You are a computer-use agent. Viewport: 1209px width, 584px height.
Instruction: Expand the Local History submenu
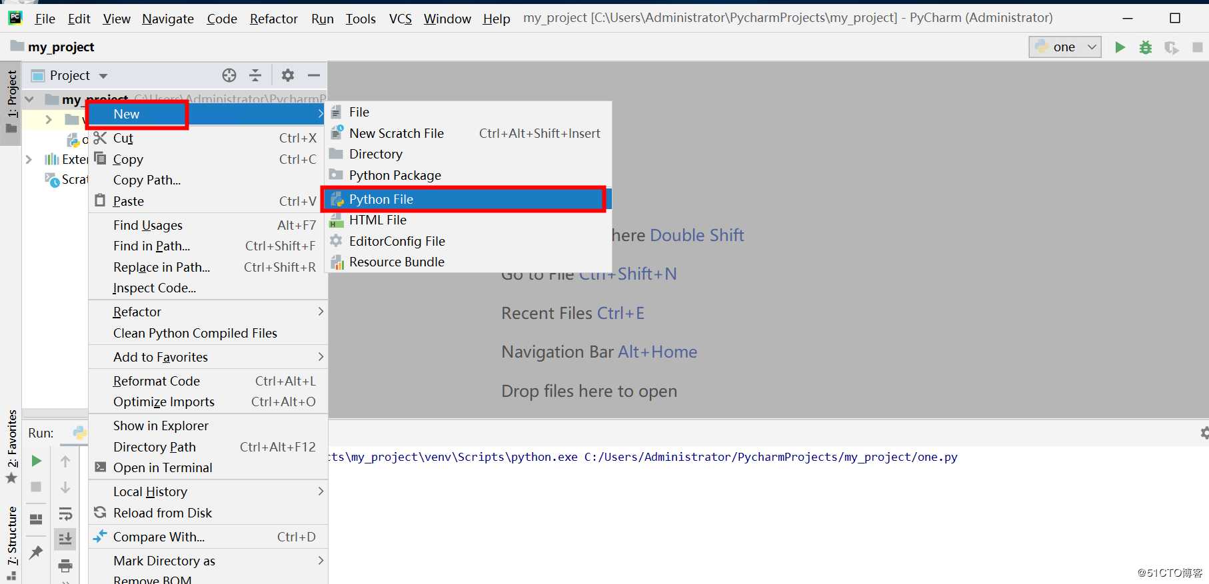point(208,491)
